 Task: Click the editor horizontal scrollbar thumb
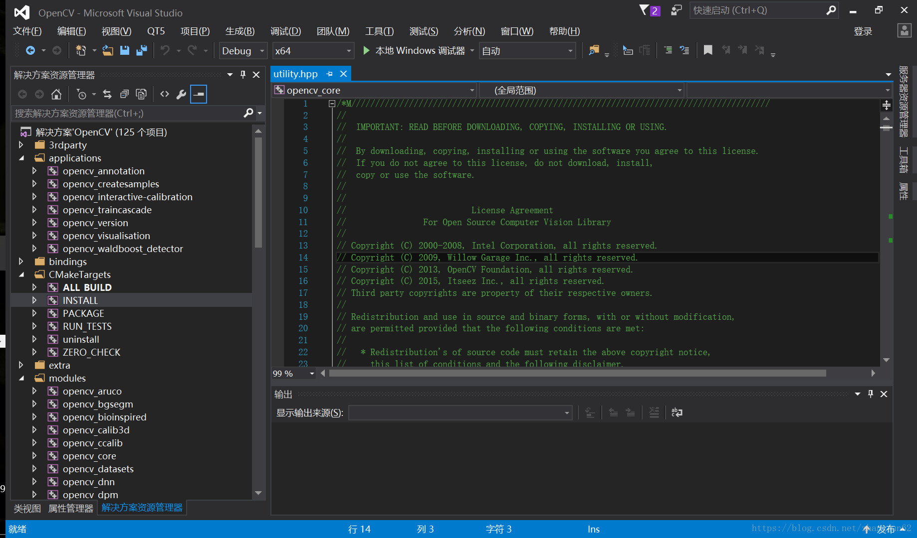click(578, 374)
